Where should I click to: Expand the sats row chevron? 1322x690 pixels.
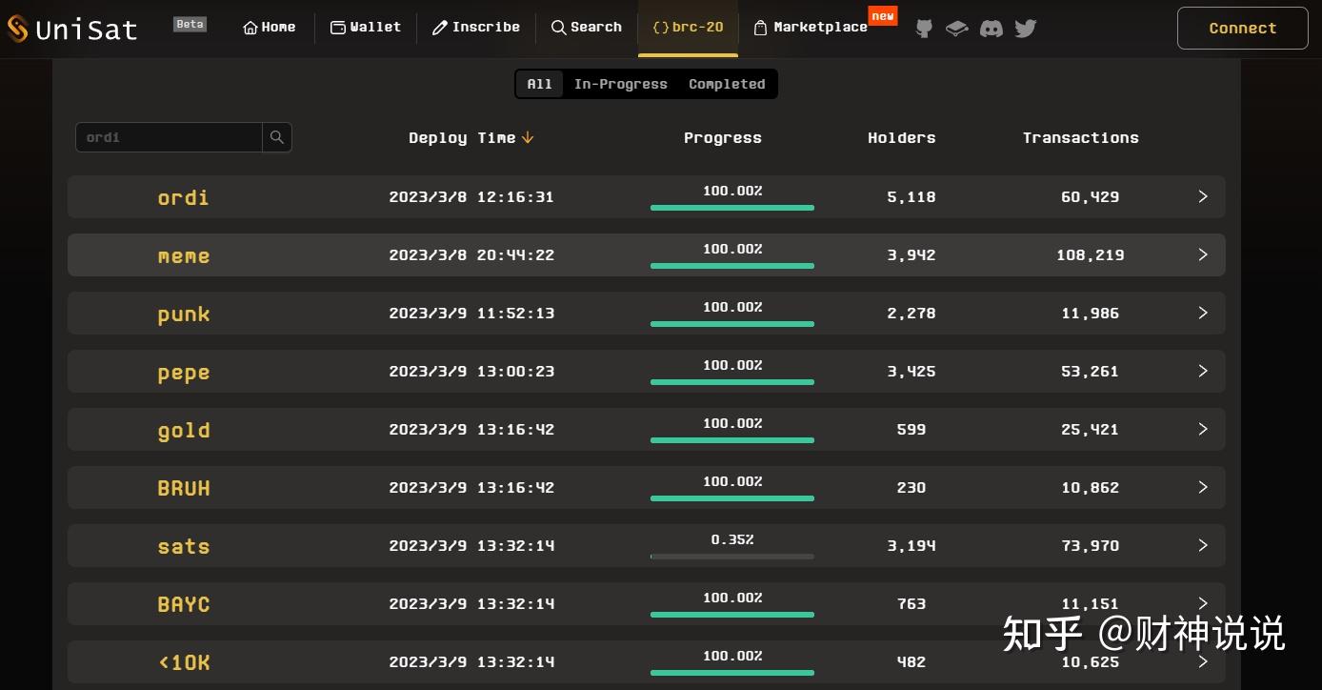[x=1203, y=545]
